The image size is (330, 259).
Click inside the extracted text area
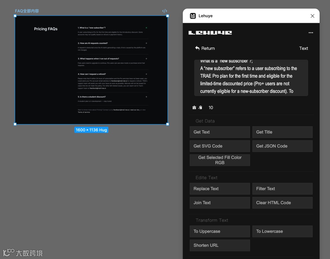[251, 78]
